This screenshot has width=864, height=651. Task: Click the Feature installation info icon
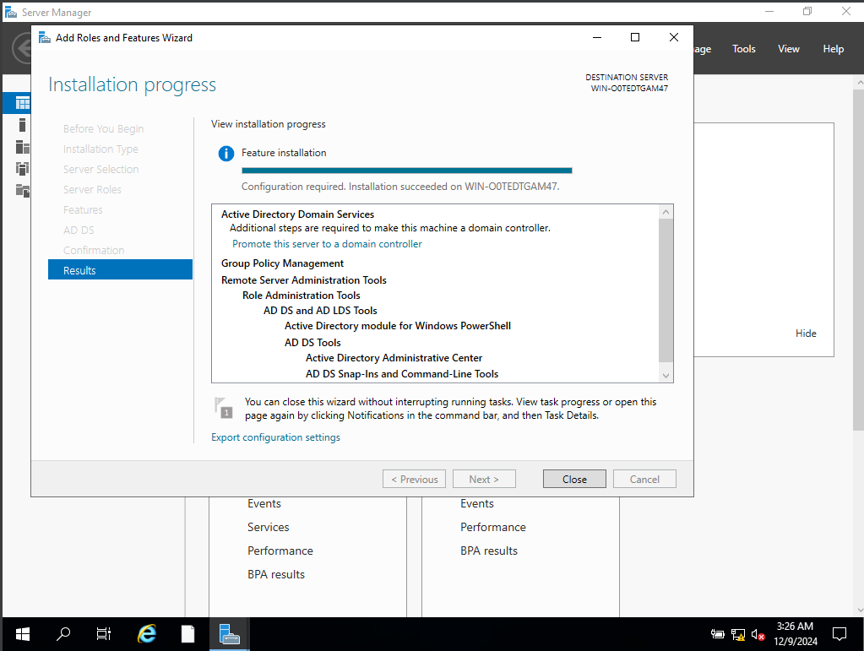tap(226, 154)
